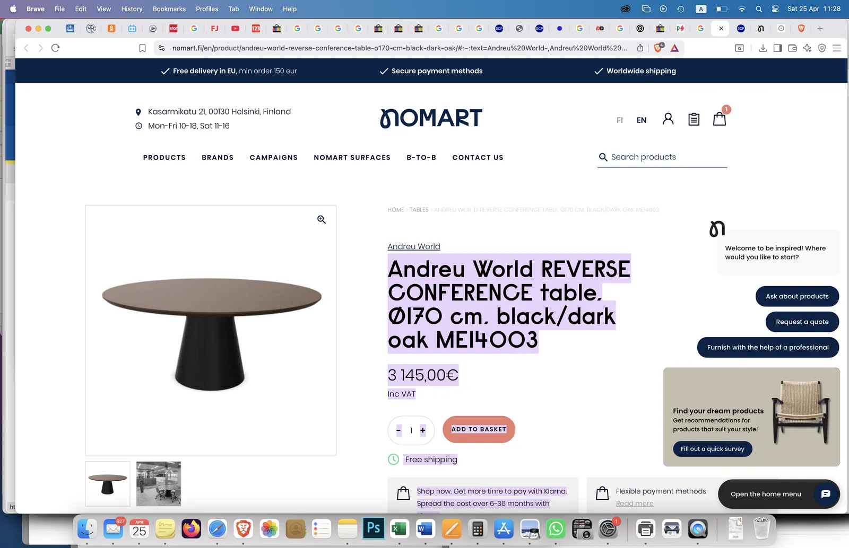Screen dimensions: 849x548
Task: Open the Profiles menu in menu bar
Action: [207, 9]
